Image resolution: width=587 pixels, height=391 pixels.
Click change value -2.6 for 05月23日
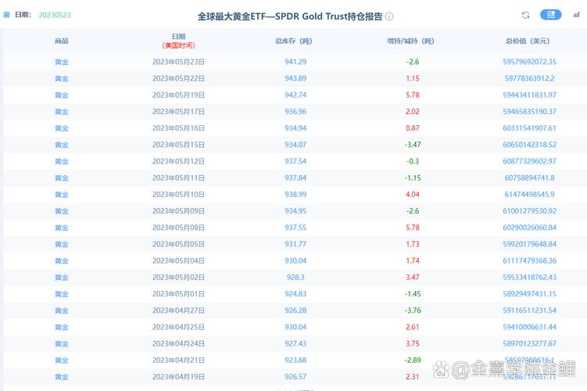click(413, 62)
